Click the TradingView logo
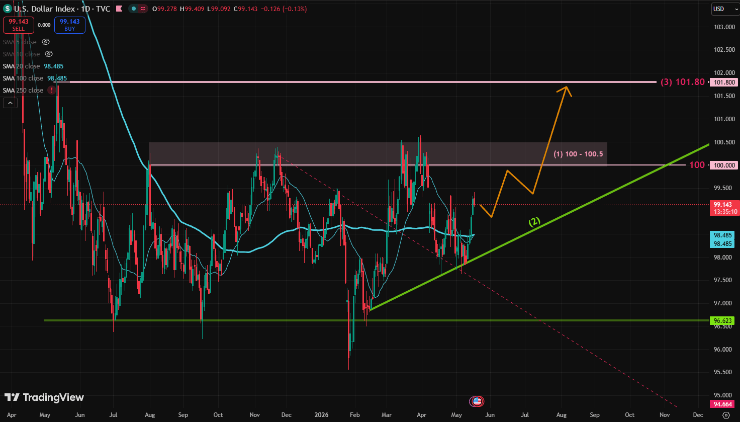 click(44, 397)
